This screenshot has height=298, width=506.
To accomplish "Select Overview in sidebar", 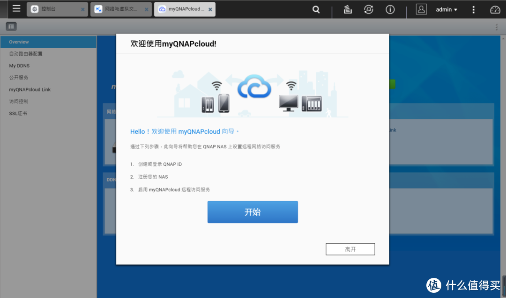I will [48, 42].
